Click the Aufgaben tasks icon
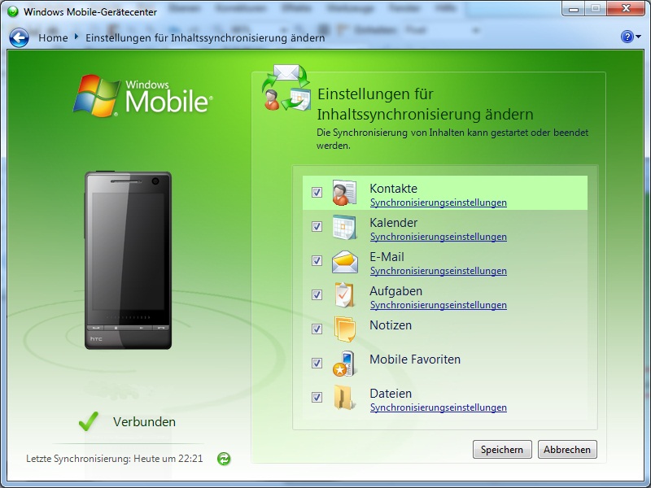651x488 pixels. [344, 296]
